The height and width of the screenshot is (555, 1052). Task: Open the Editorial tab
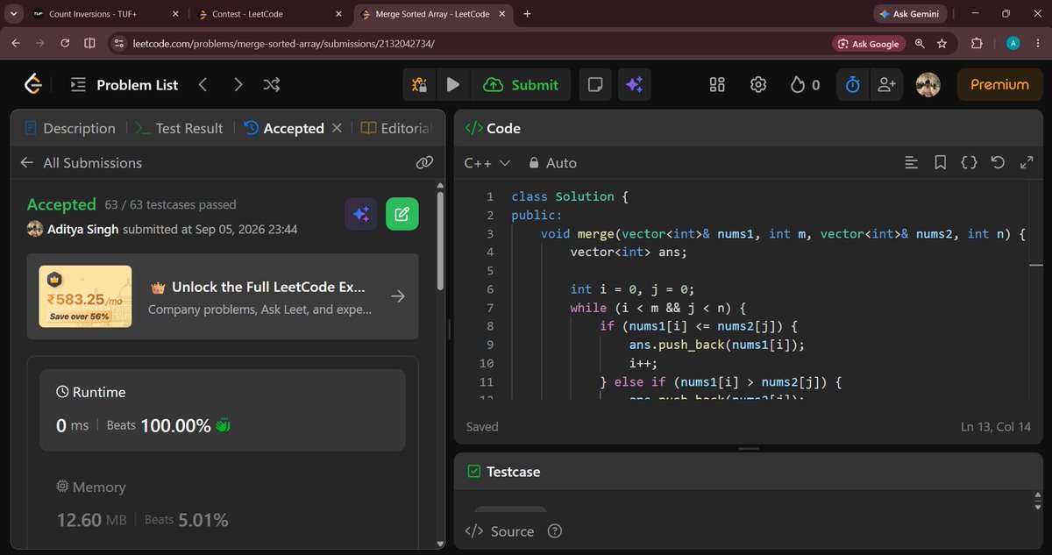(x=395, y=128)
